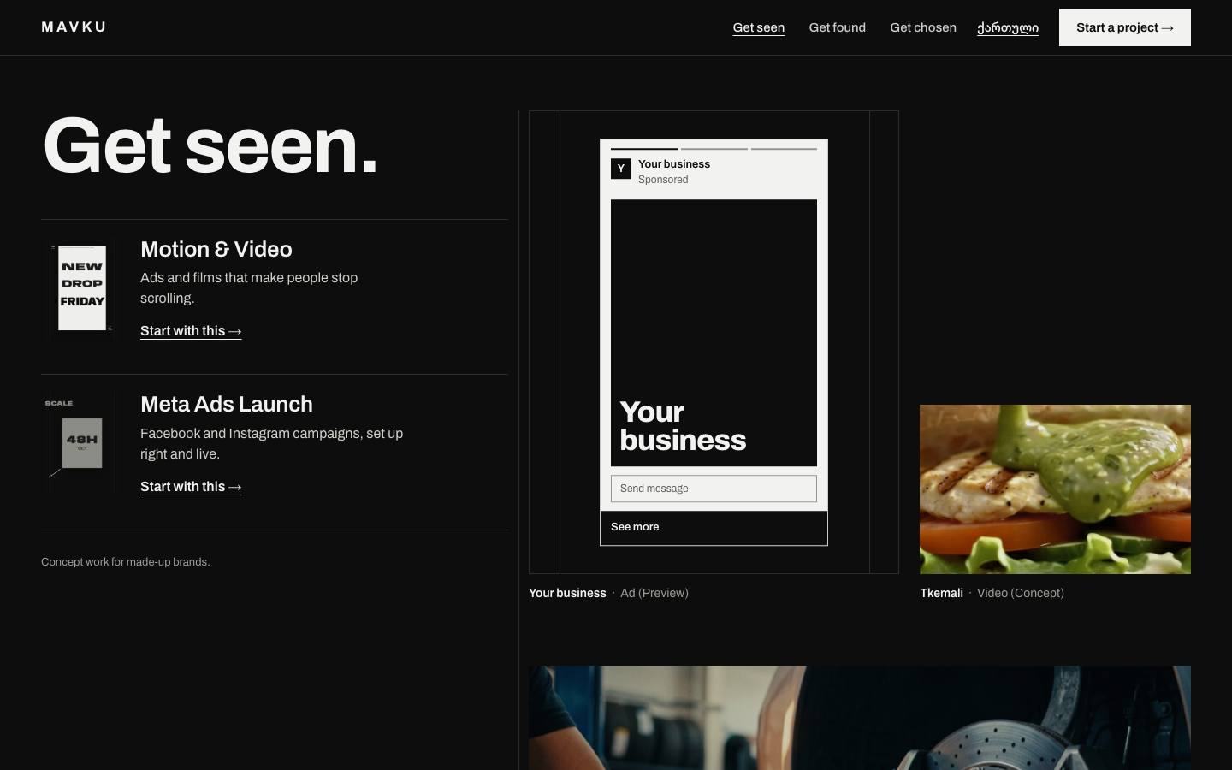The height and width of the screenshot is (770, 1232).
Task: Click the 'Video (Concept)' caption text
Action: [1021, 593]
